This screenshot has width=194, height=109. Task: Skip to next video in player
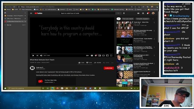pos(37,55)
